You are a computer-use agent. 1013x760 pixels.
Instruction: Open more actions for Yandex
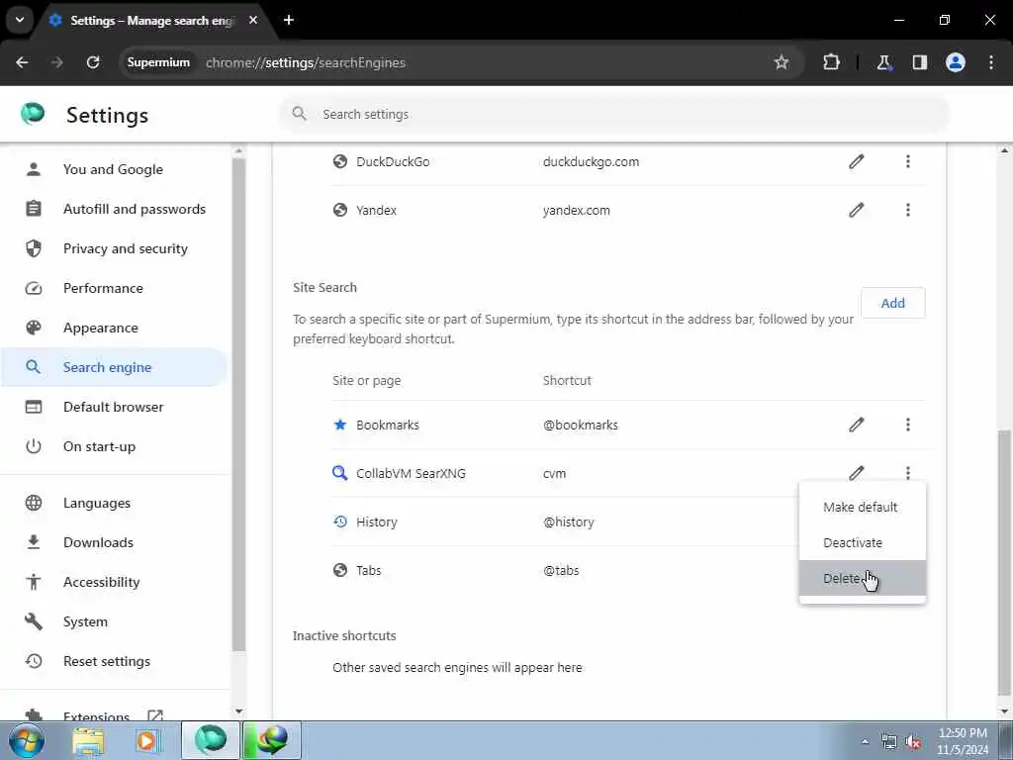(x=908, y=210)
